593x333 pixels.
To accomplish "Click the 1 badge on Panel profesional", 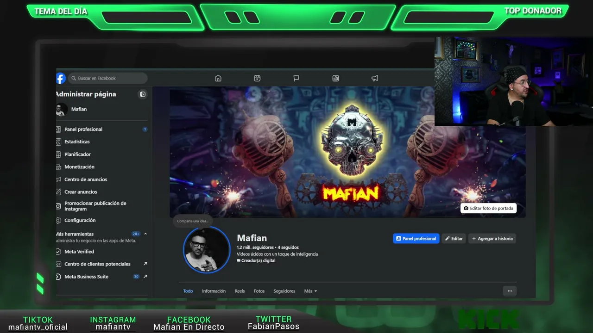I will [x=145, y=129].
